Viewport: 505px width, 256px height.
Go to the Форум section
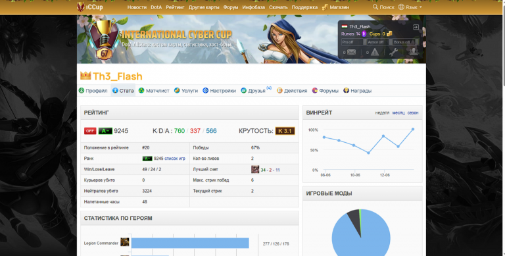231,7
